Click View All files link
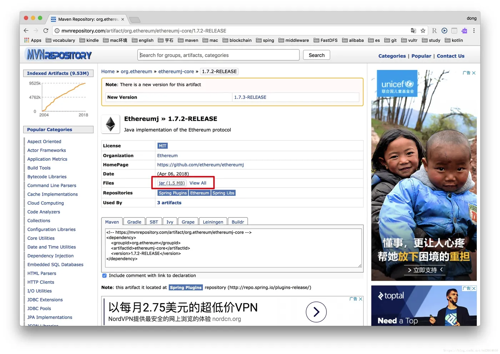 pyautogui.click(x=198, y=183)
